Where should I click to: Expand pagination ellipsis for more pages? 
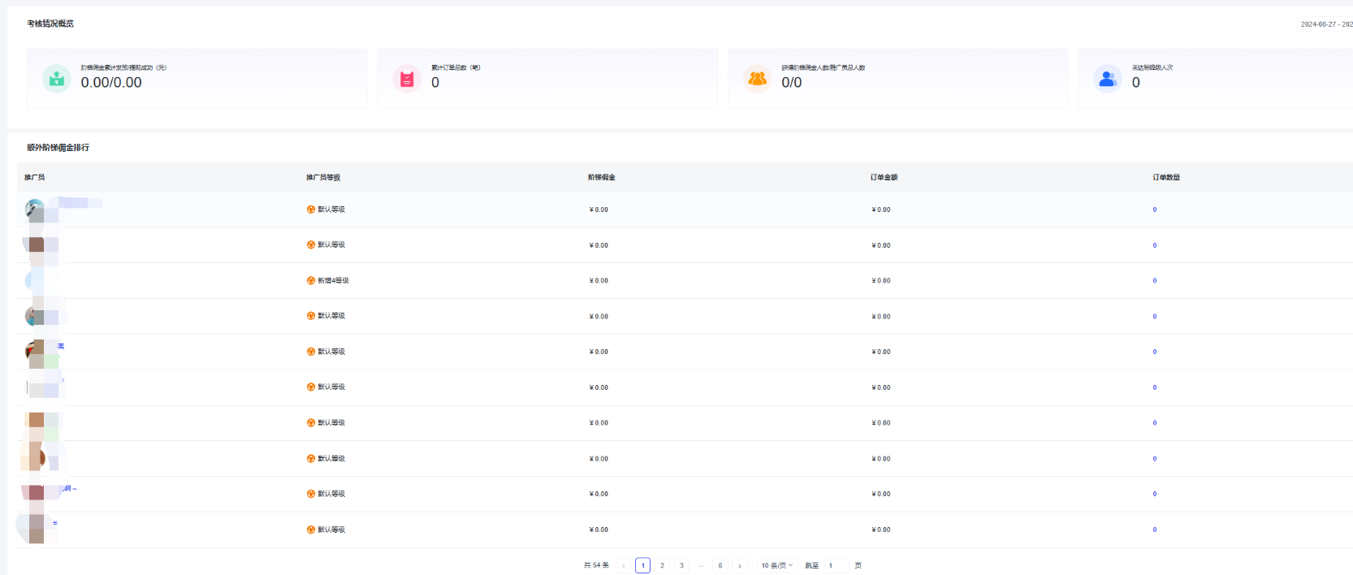(701, 566)
